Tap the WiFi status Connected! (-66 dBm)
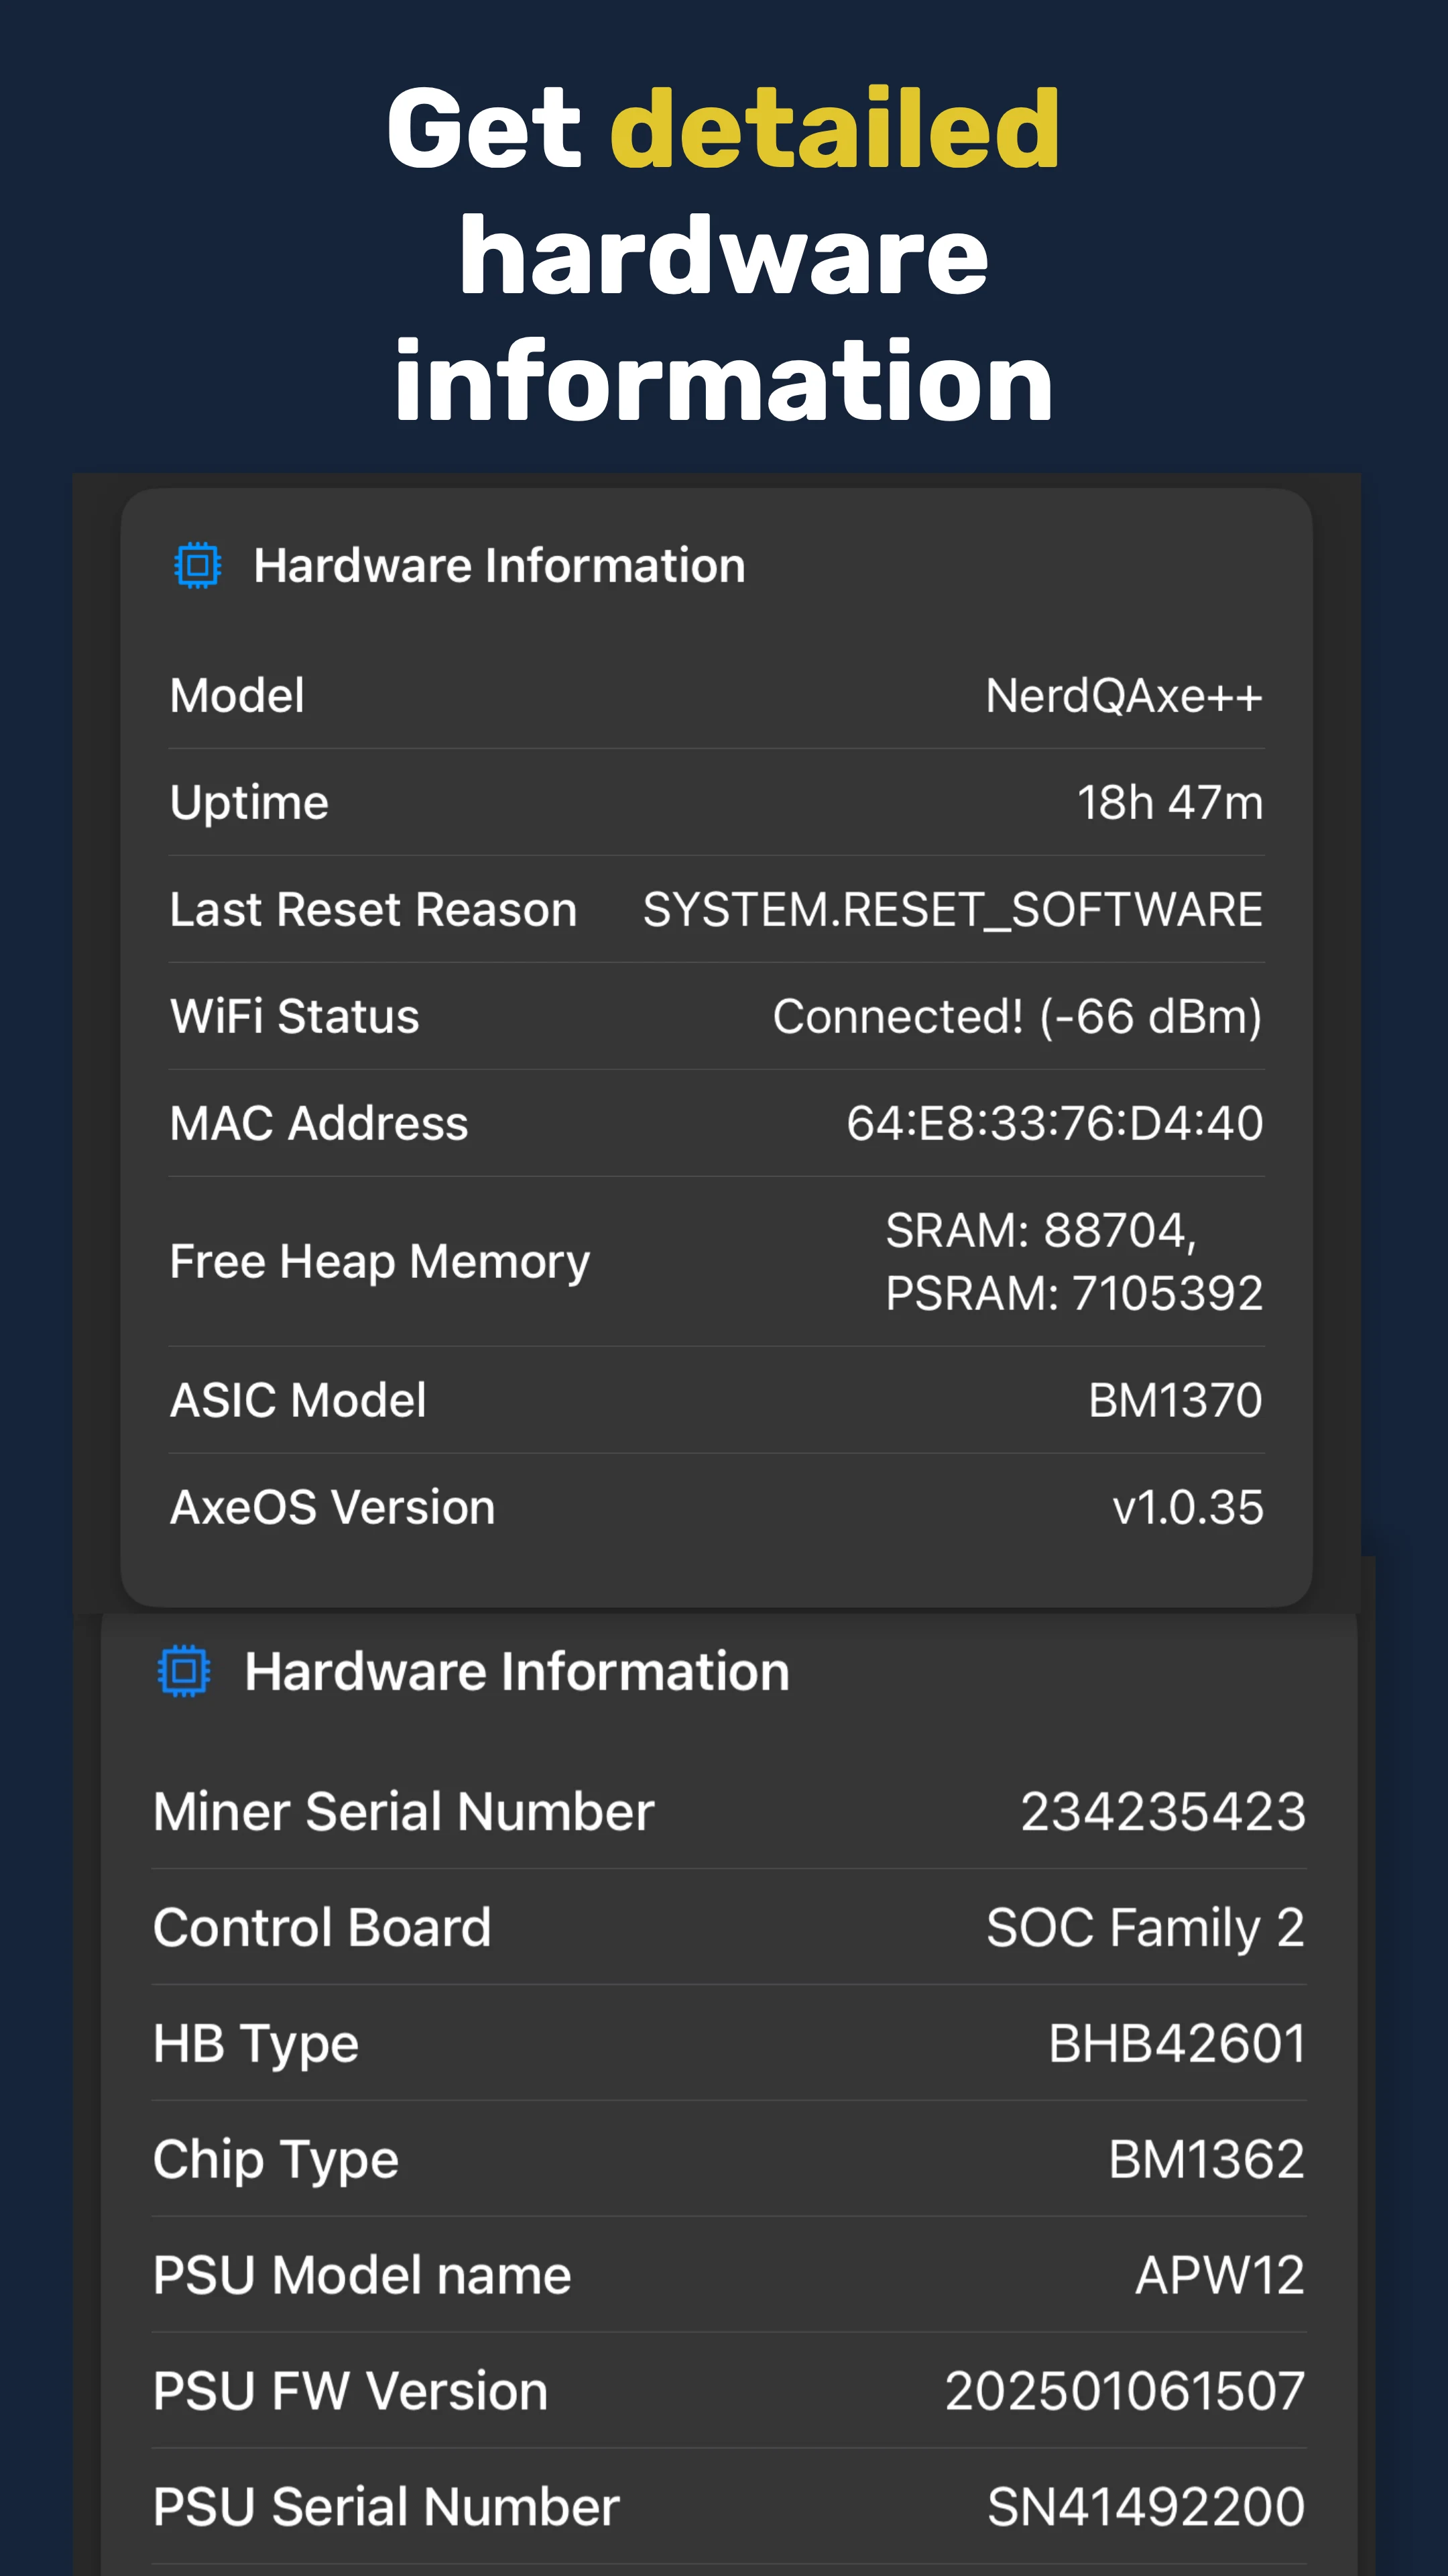 click(1018, 1017)
